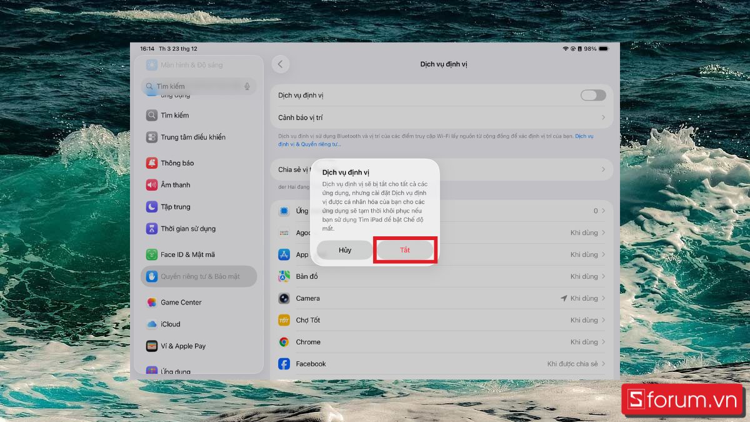This screenshot has height=422, width=750.
Task: Open Agoda app icon row
Action: (x=284, y=233)
